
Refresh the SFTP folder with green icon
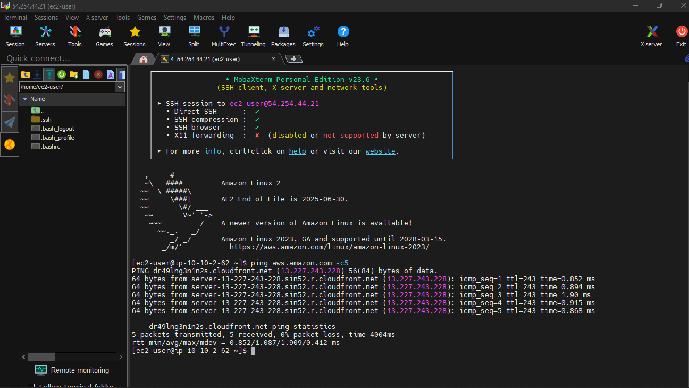point(62,74)
